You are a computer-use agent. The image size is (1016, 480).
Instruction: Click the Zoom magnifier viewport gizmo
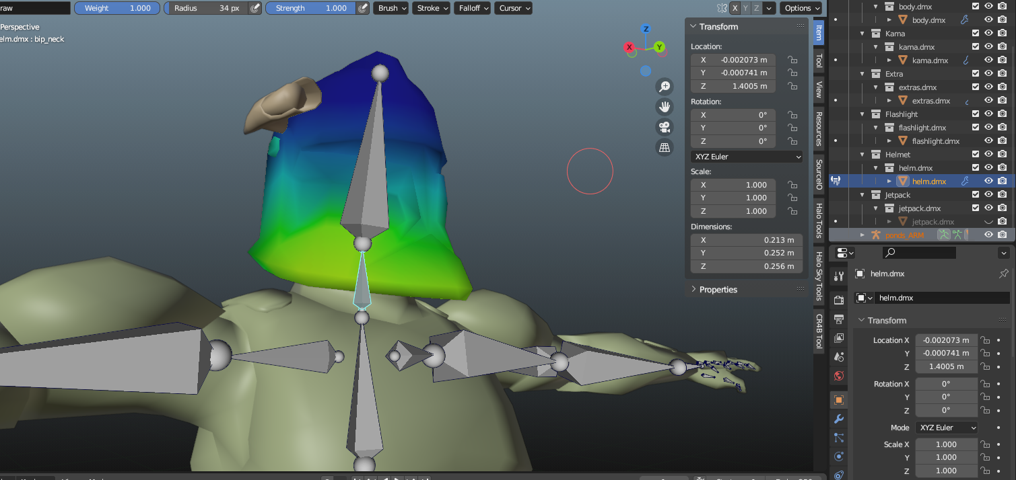(665, 87)
